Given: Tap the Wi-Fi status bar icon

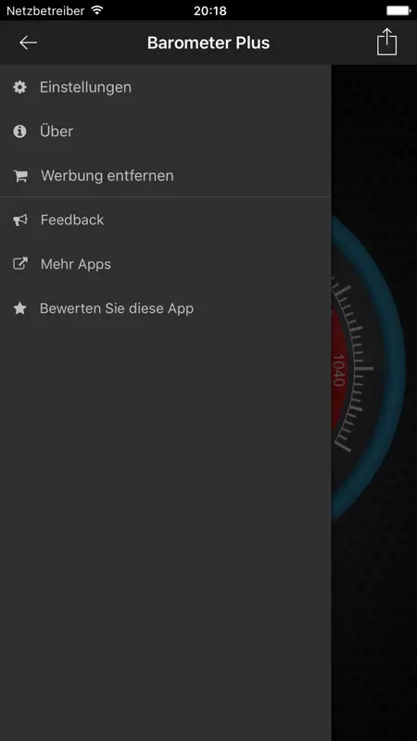Looking at the screenshot, I should [97, 10].
